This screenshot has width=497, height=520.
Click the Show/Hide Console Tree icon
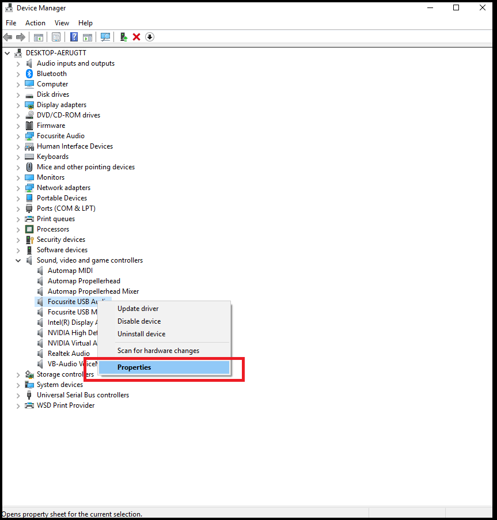(39, 37)
